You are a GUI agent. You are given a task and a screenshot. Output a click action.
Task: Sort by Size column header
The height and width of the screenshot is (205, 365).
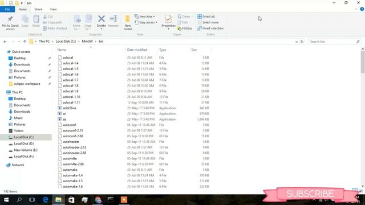(x=194, y=50)
